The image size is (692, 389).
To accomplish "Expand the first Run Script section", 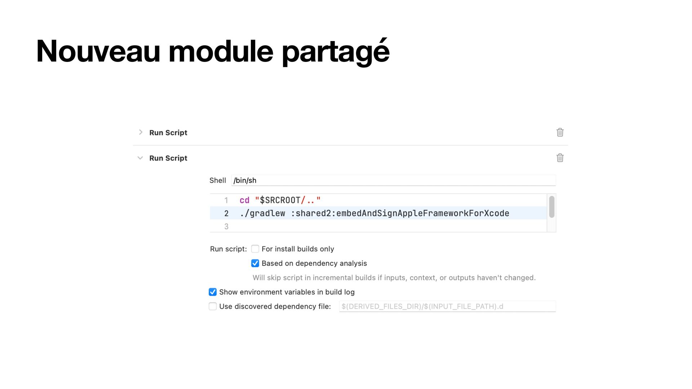I will click(x=141, y=132).
